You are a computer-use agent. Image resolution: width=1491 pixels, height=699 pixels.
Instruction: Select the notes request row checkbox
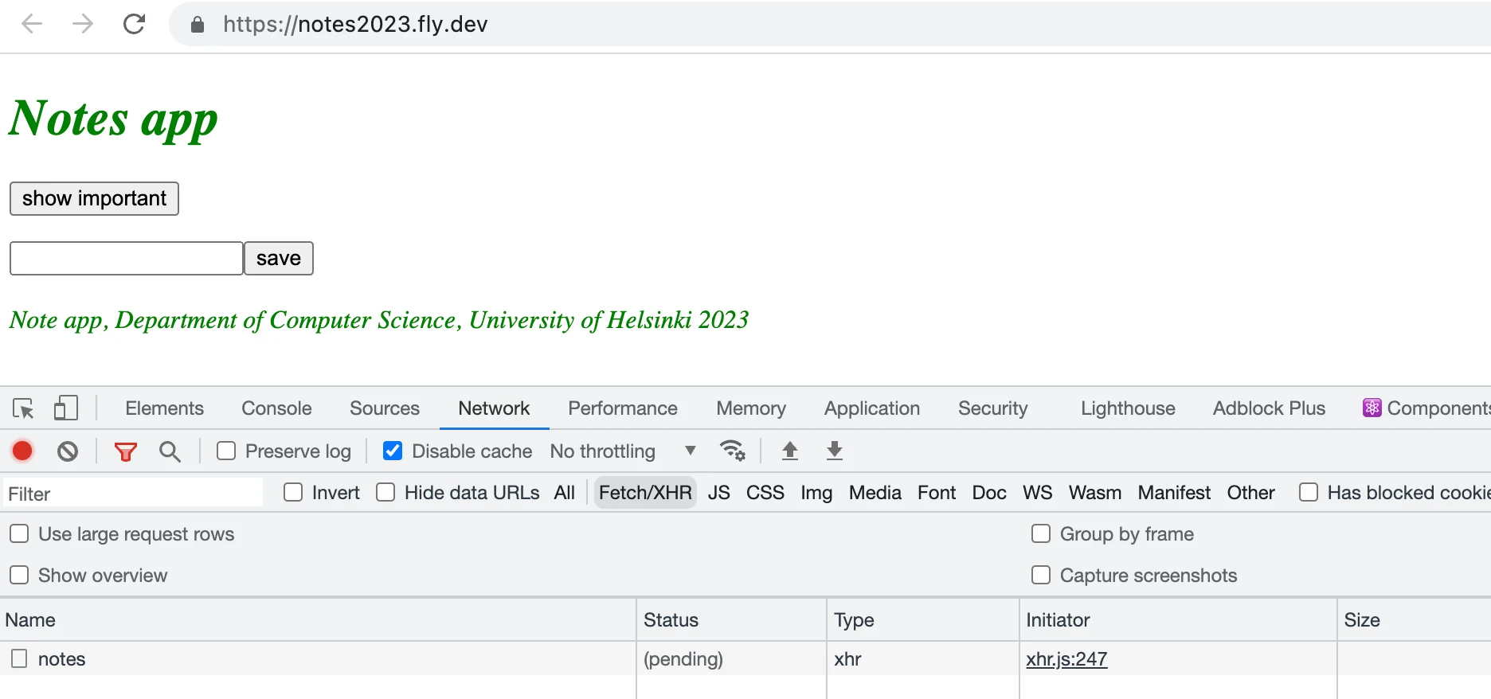[x=19, y=658]
